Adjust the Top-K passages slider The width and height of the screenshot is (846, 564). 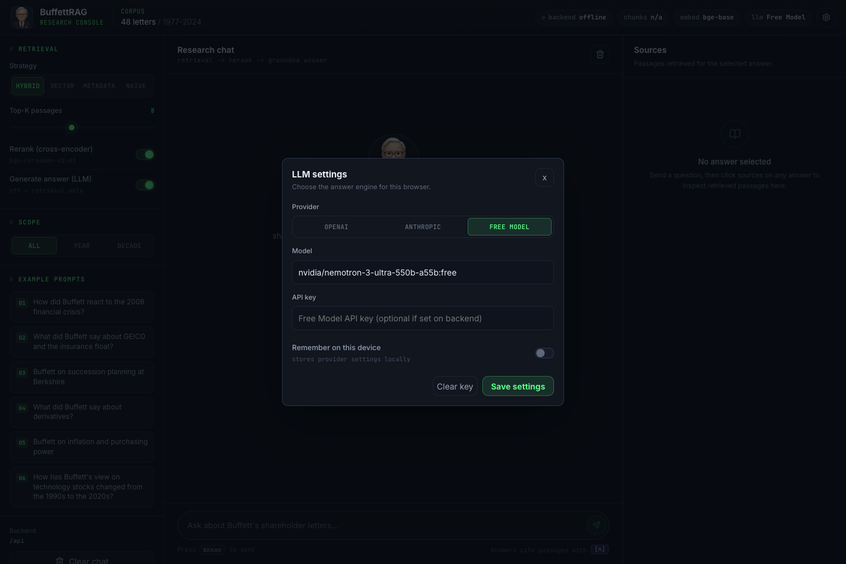tap(82, 127)
